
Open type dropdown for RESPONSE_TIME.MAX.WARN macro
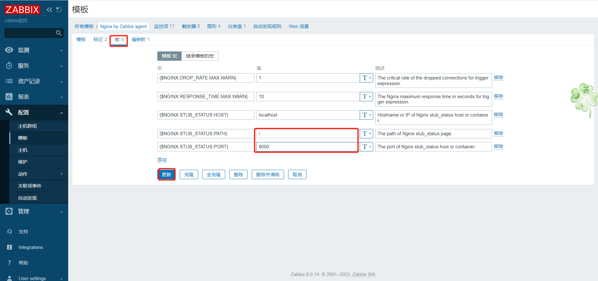[366, 97]
